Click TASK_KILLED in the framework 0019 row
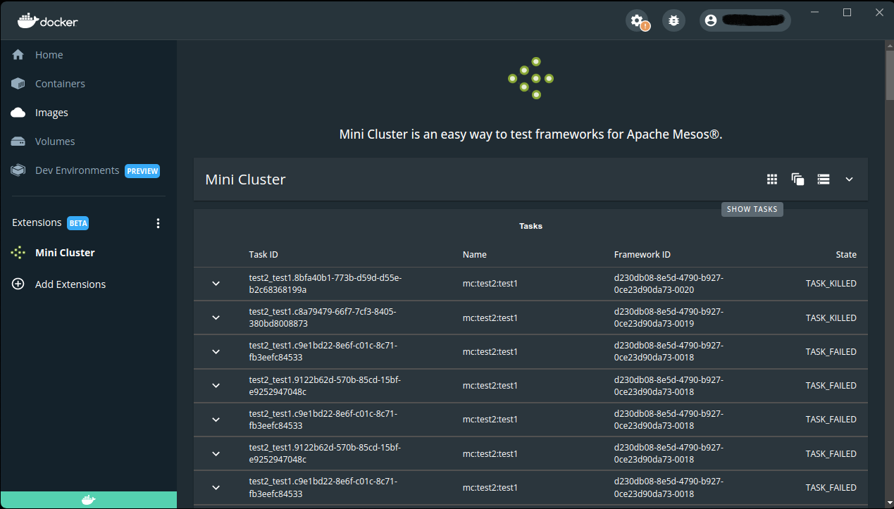Viewport: 894px width, 509px height. tap(831, 318)
